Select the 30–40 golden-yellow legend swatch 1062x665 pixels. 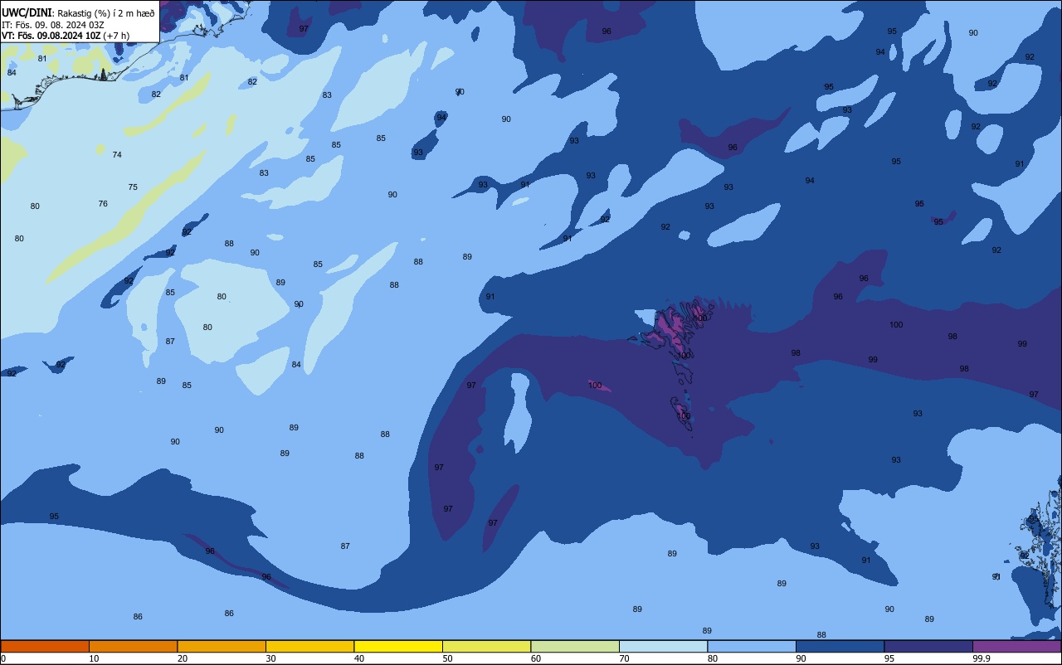click(x=309, y=646)
